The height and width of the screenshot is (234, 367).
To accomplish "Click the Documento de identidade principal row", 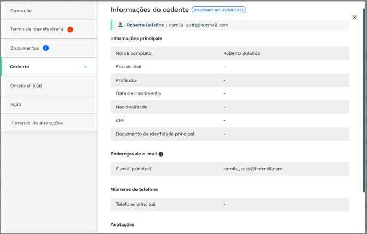I will point(230,134).
